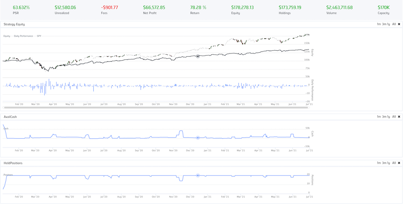403x204 pixels.
Task: Toggle the Equity series legend item
Action: (7, 36)
